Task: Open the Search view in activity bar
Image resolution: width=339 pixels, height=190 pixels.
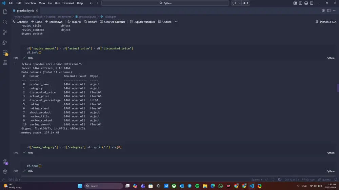Action: click(5, 22)
